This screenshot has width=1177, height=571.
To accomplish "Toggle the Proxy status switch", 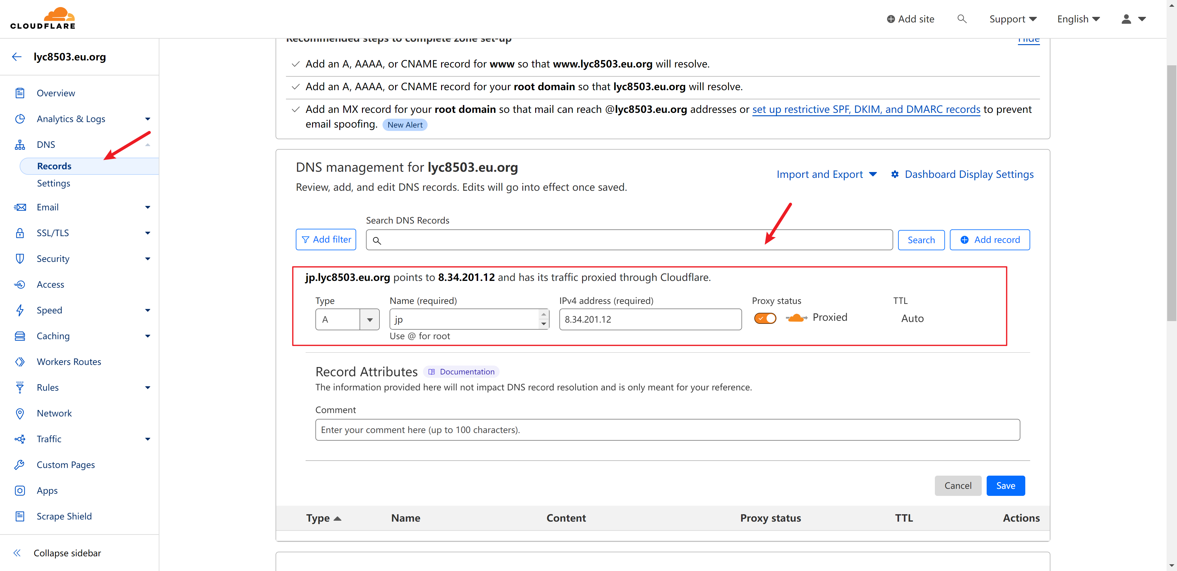I will tap(765, 318).
